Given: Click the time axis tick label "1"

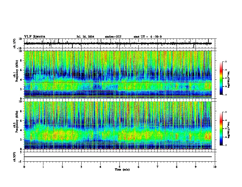Looking at the screenshot, I should pos(43,167).
